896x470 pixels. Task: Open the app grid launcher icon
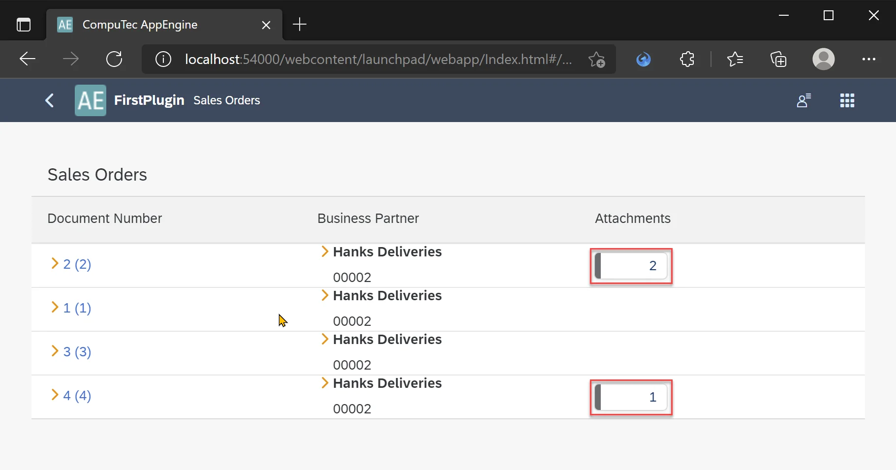(x=847, y=100)
